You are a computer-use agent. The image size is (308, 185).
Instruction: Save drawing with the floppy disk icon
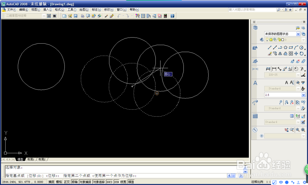75,16
